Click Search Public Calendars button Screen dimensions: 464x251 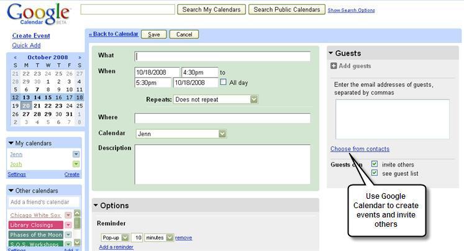tap(287, 9)
